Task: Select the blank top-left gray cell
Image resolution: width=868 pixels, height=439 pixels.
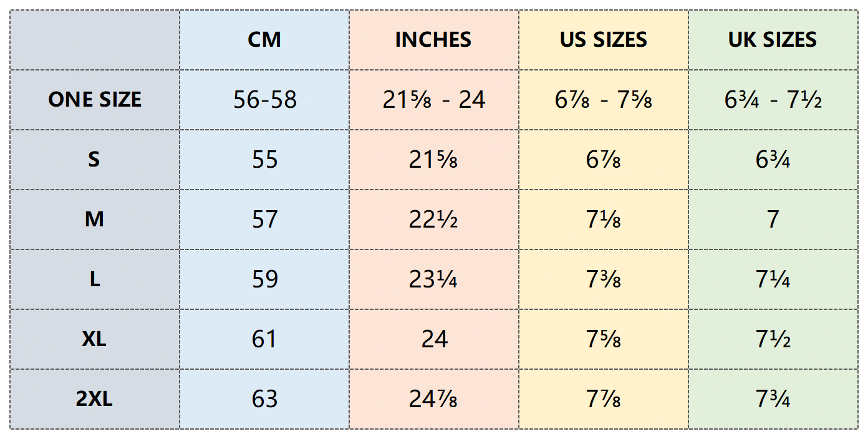Action: [x=95, y=40]
